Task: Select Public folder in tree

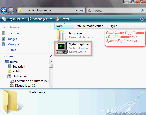Action: 17,71
